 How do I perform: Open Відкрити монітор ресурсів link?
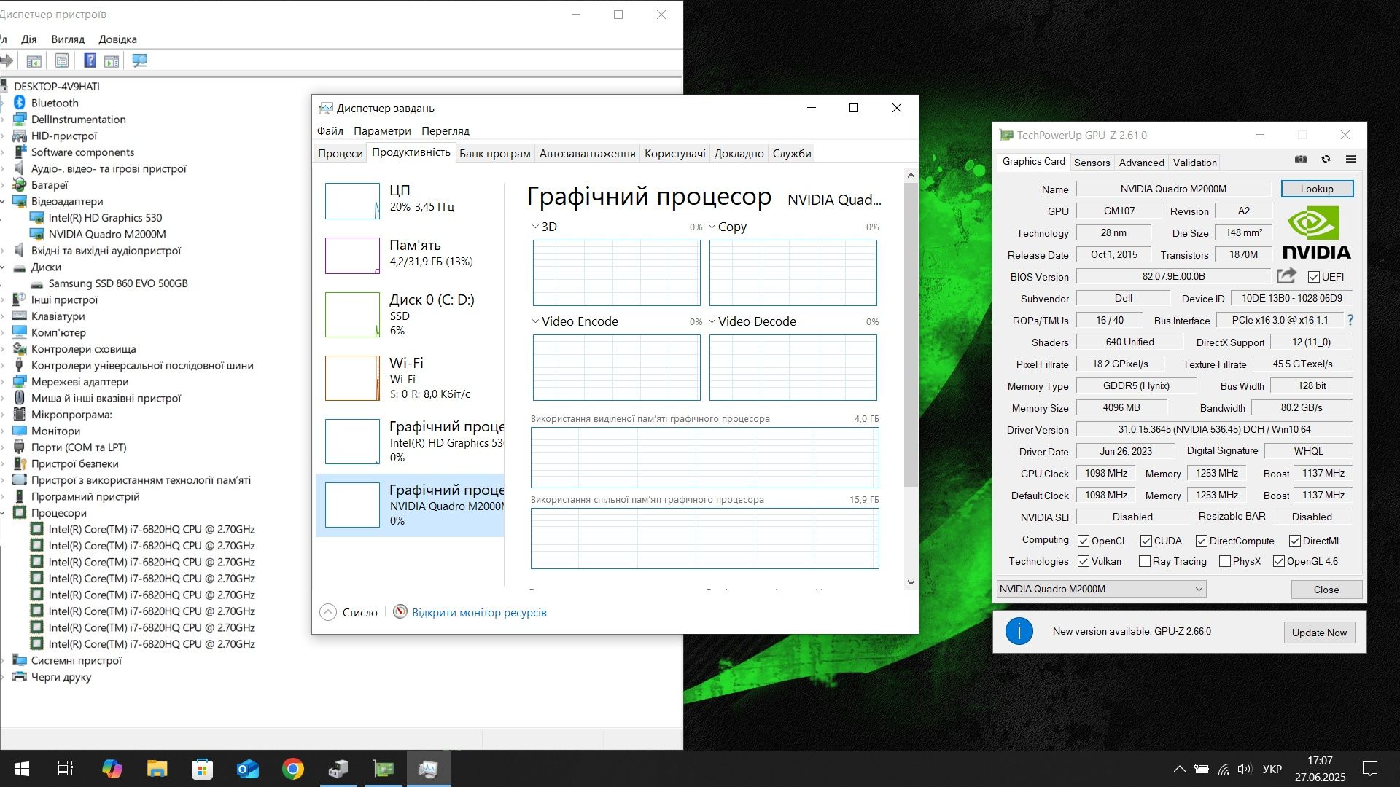[479, 613]
